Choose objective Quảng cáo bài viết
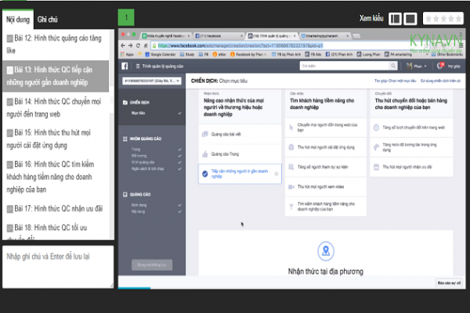Screen dimensions: 470x313 [224, 134]
